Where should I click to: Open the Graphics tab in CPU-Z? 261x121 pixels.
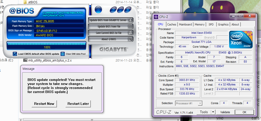coord(223,24)
